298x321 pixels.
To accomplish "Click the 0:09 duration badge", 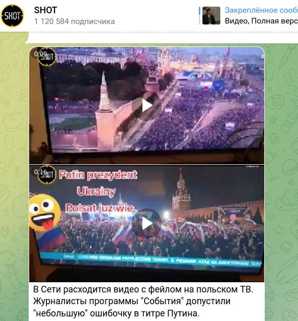I will tap(40, 54).
